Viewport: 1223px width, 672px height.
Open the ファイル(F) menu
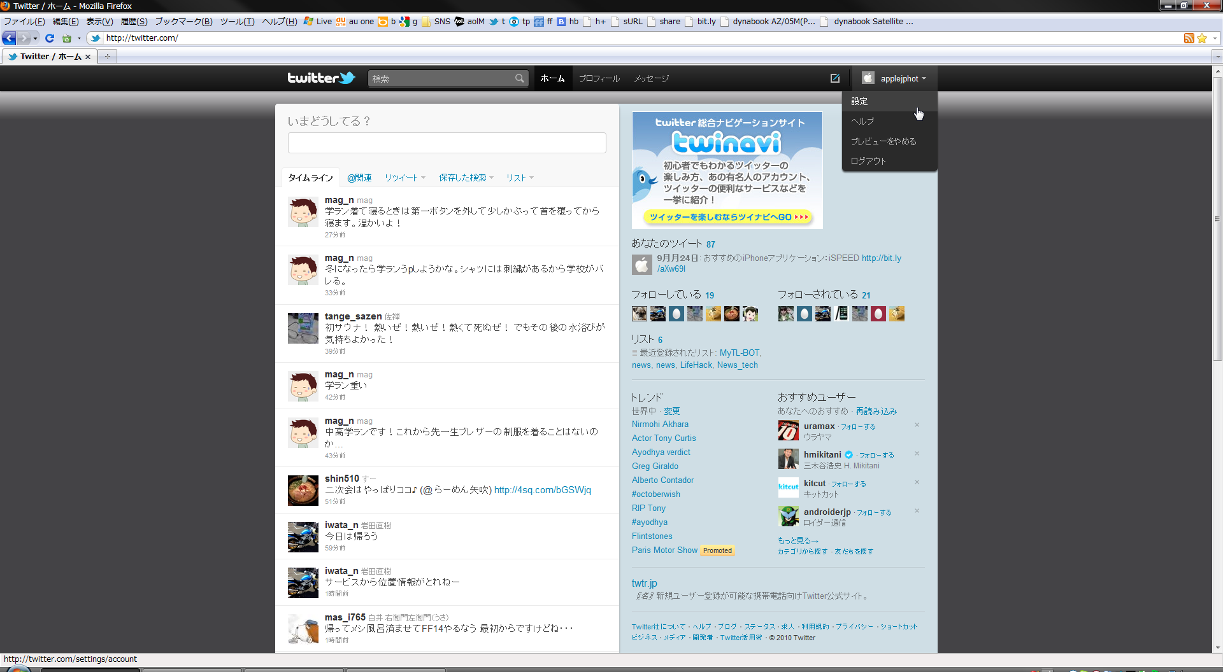click(24, 22)
